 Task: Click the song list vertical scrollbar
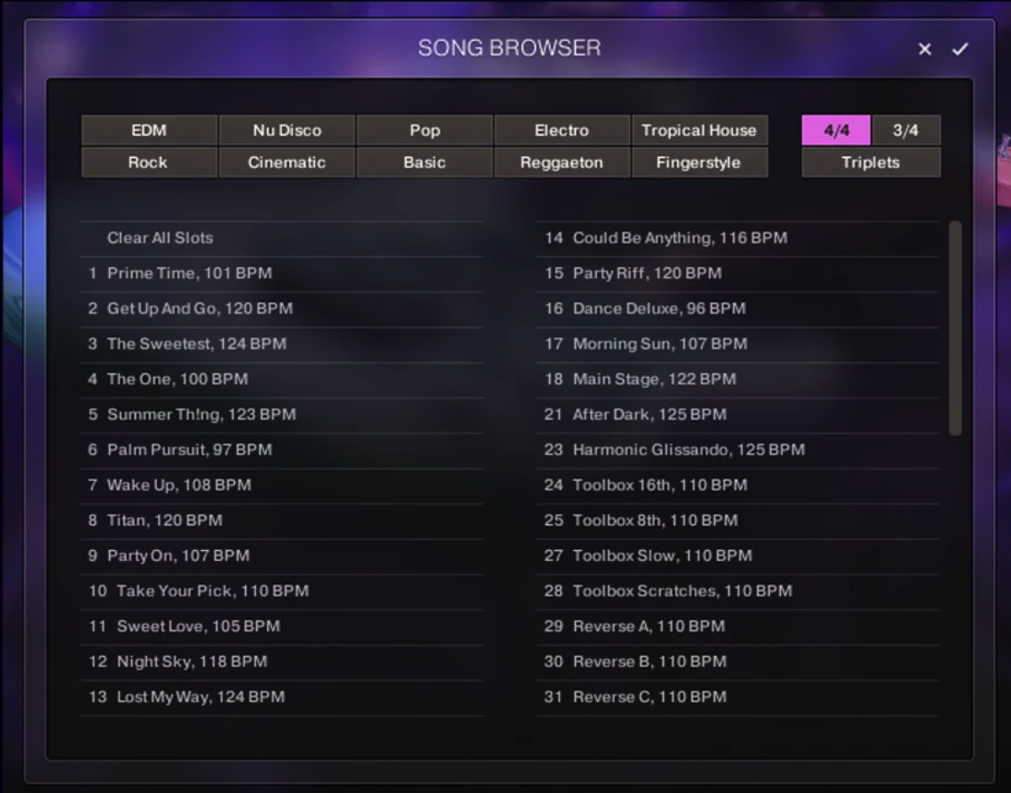[956, 329]
